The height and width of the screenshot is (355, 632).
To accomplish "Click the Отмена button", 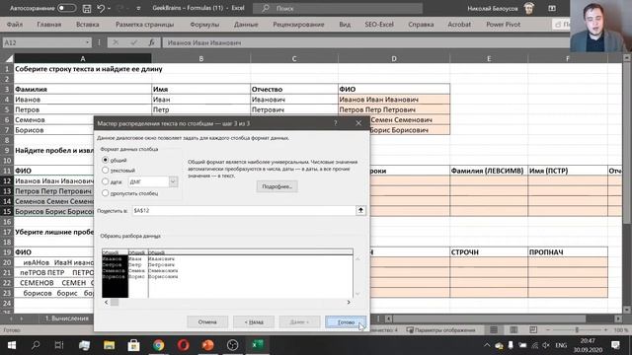I will pyautogui.click(x=207, y=322).
